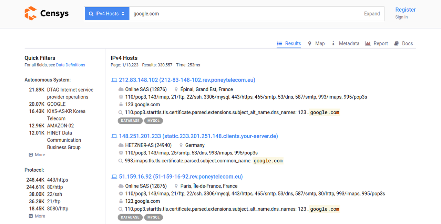Switch to the Map tab
This screenshot has width=441, height=224.
pos(316,43)
